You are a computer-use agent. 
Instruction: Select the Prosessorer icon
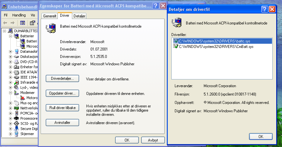coord(16,118)
